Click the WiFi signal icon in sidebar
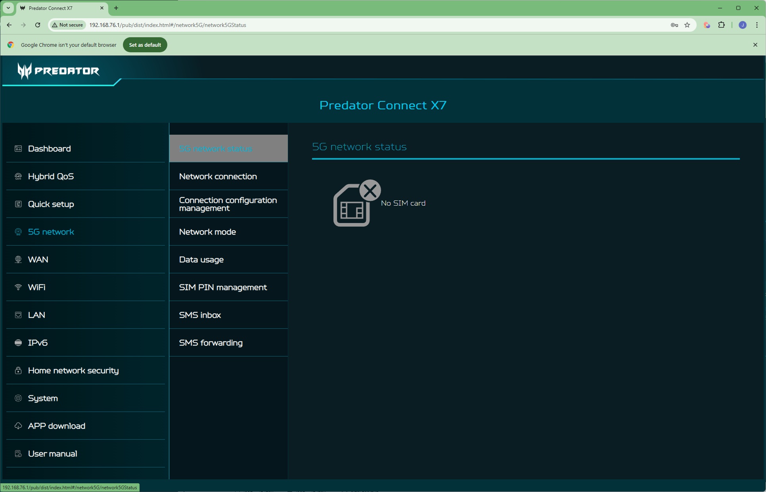The height and width of the screenshot is (492, 766). click(18, 287)
